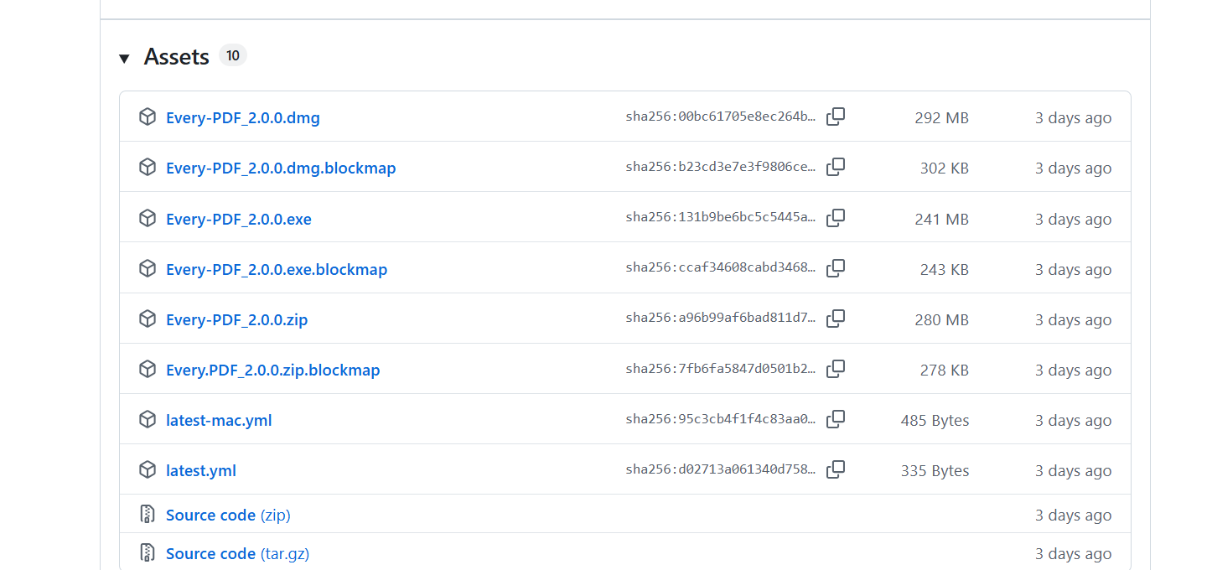Screen dimensions: 1212x570
Task: Collapse the Assets section triangle
Action: (125, 58)
